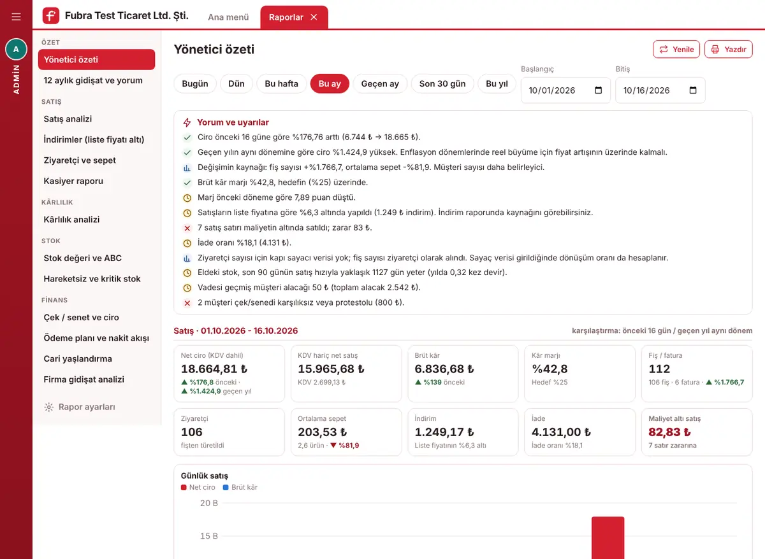
Task: Click the printer icon in Yazdır
Action: 715,49
